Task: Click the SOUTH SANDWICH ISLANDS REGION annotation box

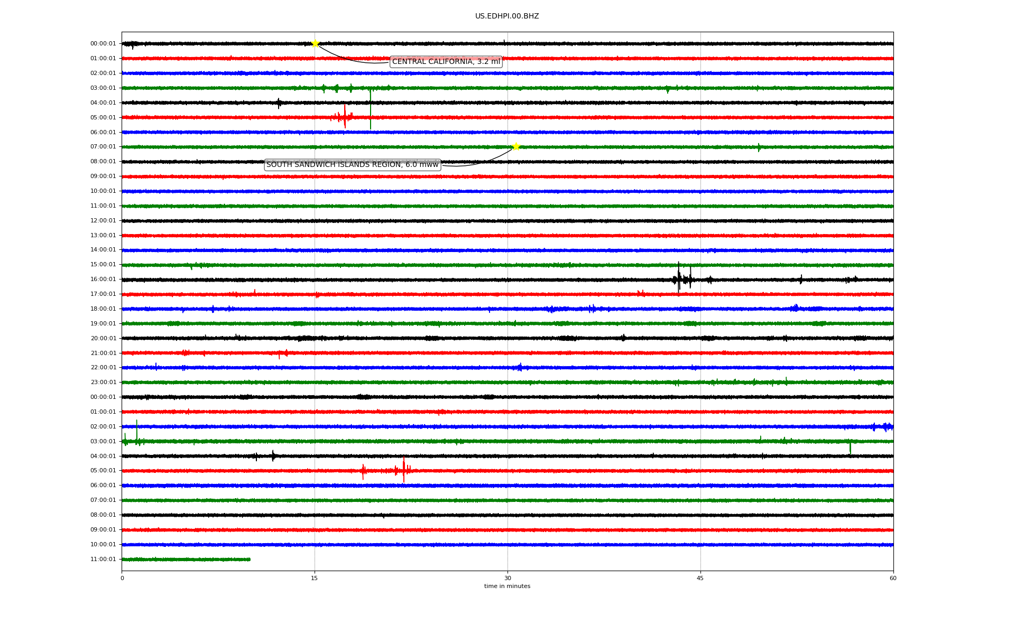Action: [x=352, y=165]
